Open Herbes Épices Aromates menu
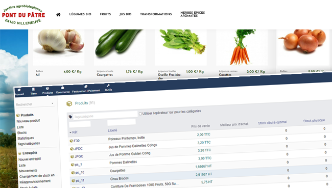The image size is (332, 188). coord(193,14)
